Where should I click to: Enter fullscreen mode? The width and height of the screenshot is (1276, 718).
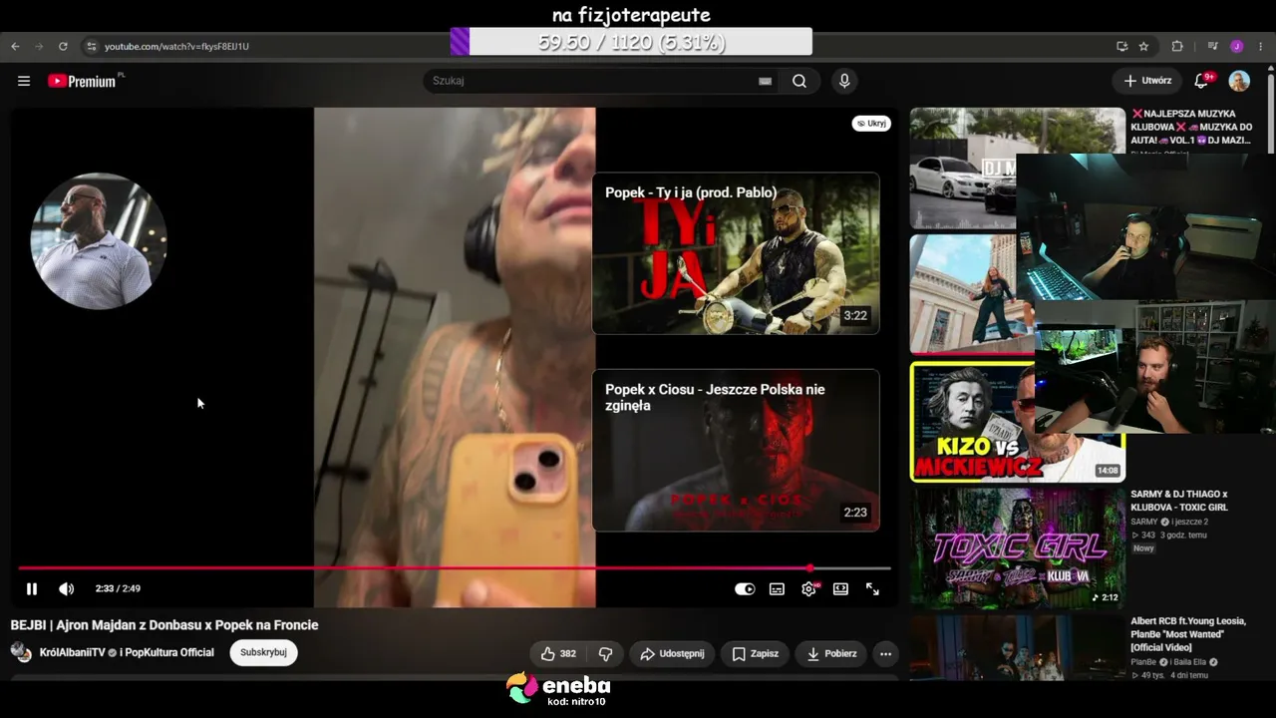pos(872,589)
